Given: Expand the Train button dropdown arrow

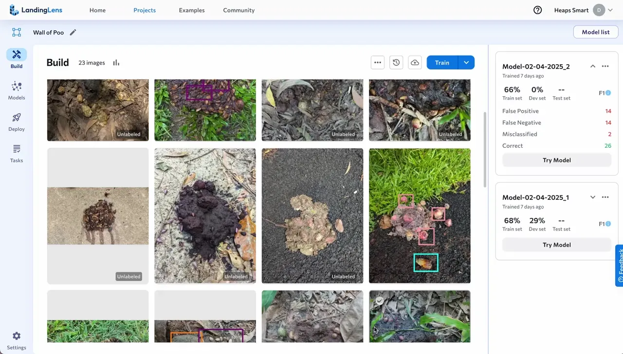Looking at the screenshot, I should coord(466,63).
